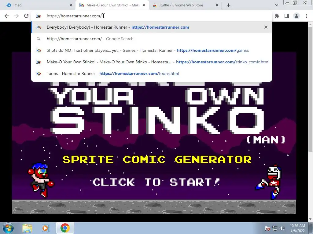The height and width of the screenshot is (234, 313).
Task: Select the Google Search suggestion
Action: (x=152, y=39)
